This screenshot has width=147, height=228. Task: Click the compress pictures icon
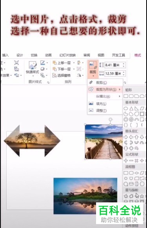[16, 63]
